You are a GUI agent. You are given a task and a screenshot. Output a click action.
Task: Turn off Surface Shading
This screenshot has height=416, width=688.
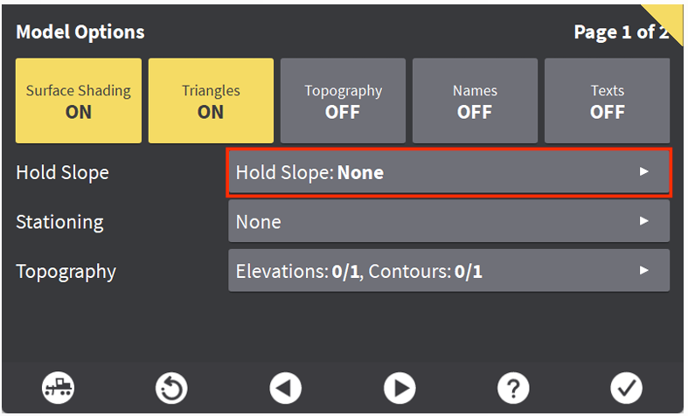pyautogui.click(x=79, y=101)
